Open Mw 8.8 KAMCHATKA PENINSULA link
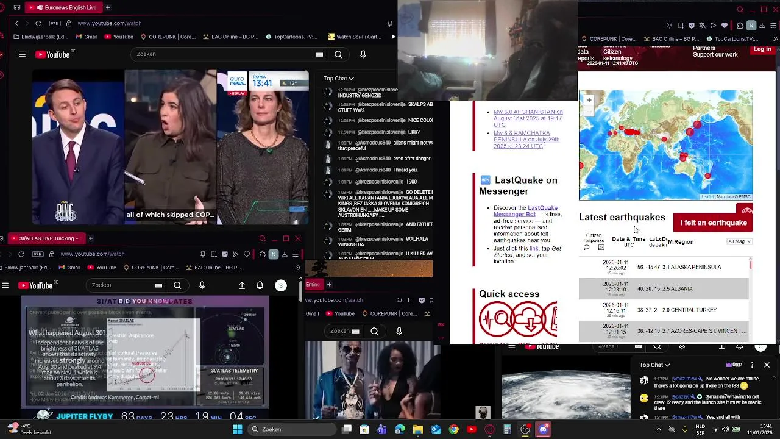The width and height of the screenshot is (780, 439). [x=526, y=140]
